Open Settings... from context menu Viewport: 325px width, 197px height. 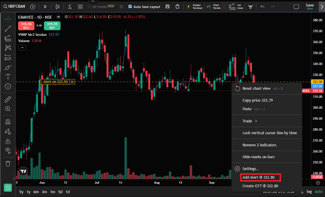coord(267,169)
